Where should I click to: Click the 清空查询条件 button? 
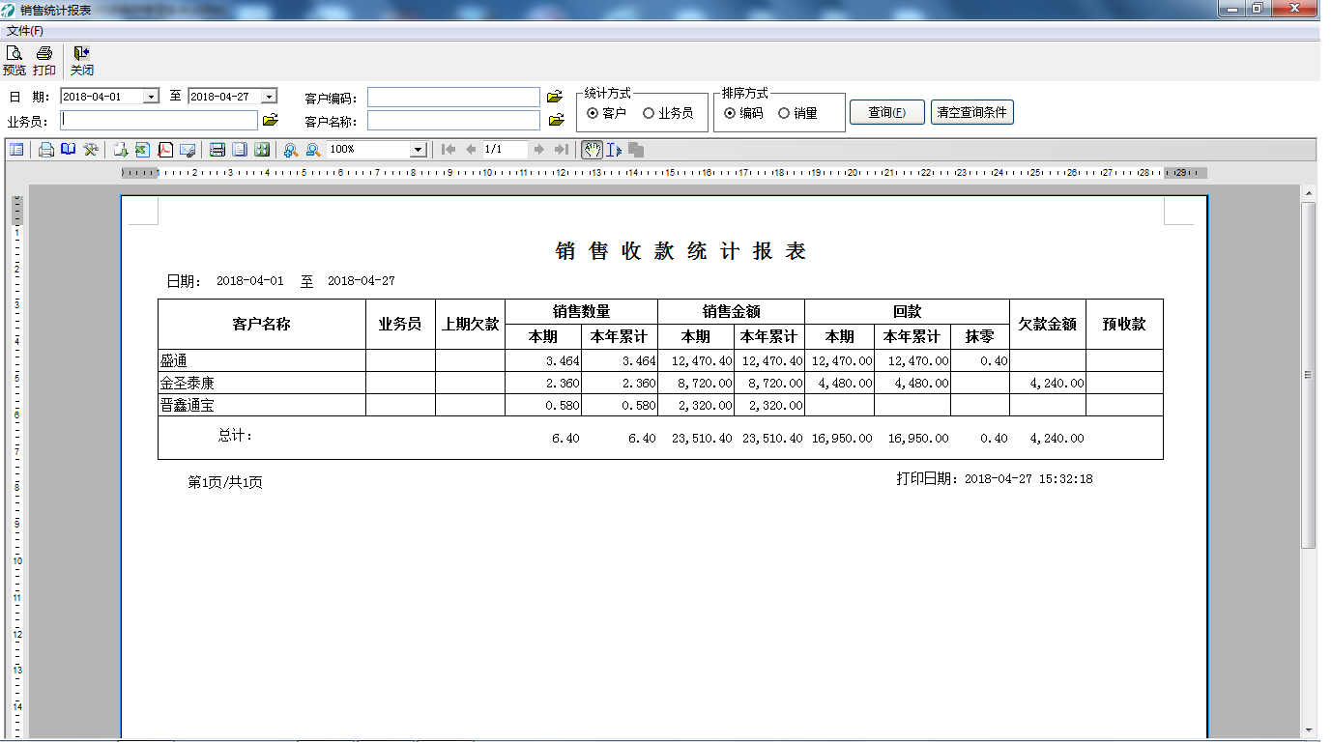point(972,113)
